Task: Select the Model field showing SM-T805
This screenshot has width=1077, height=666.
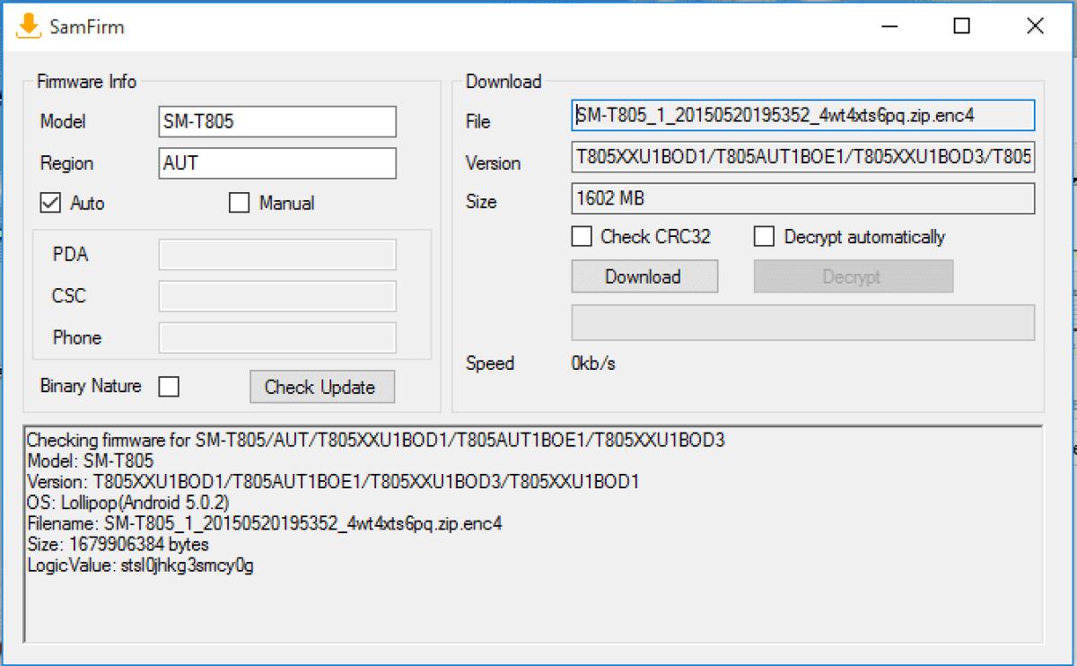Action: [x=276, y=121]
